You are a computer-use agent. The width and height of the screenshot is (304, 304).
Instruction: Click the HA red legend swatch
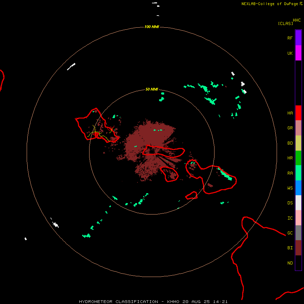pos(298,113)
